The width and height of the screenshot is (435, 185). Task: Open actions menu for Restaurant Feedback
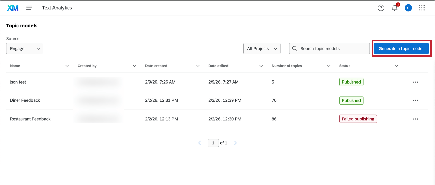click(x=415, y=119)
